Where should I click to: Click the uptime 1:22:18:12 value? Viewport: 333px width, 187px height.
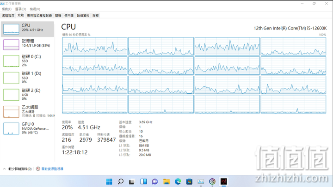click(x=74, y=152)
